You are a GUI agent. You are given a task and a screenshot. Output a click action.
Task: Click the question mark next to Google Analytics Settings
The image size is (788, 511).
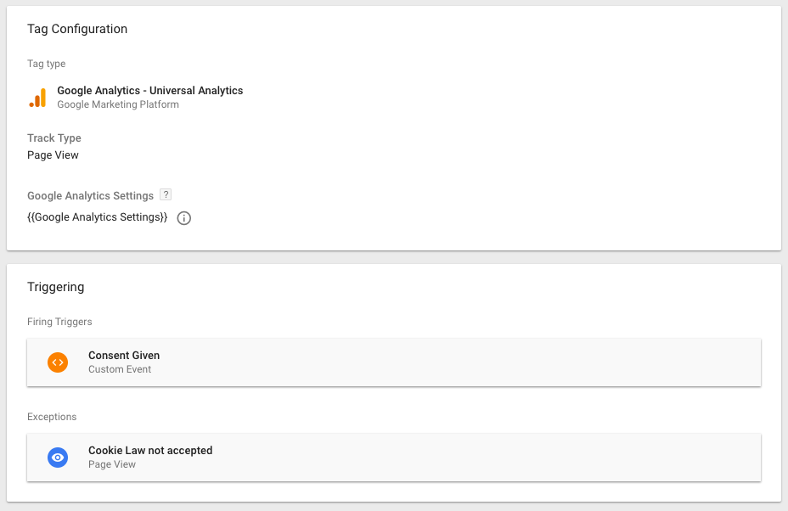pos(165,194)
